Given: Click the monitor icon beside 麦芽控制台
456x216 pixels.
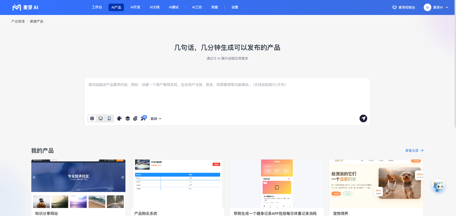Looking at the screenshot, I should (394, 7).
